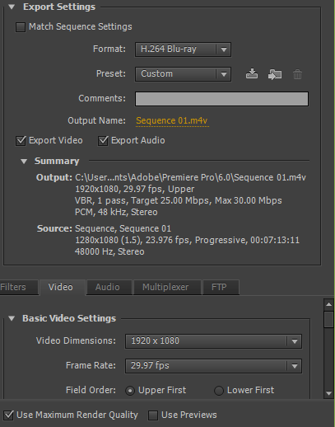The image size is (335, 427).
Task: Enable Match Sequence Settings checkbox
Action: 21,27
